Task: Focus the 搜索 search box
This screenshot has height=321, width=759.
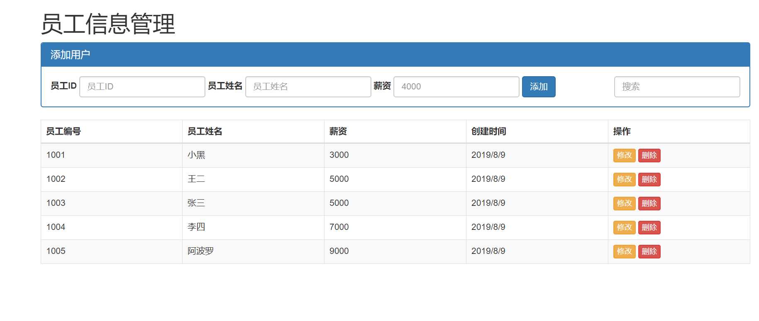Action: [x=677, y=87]
